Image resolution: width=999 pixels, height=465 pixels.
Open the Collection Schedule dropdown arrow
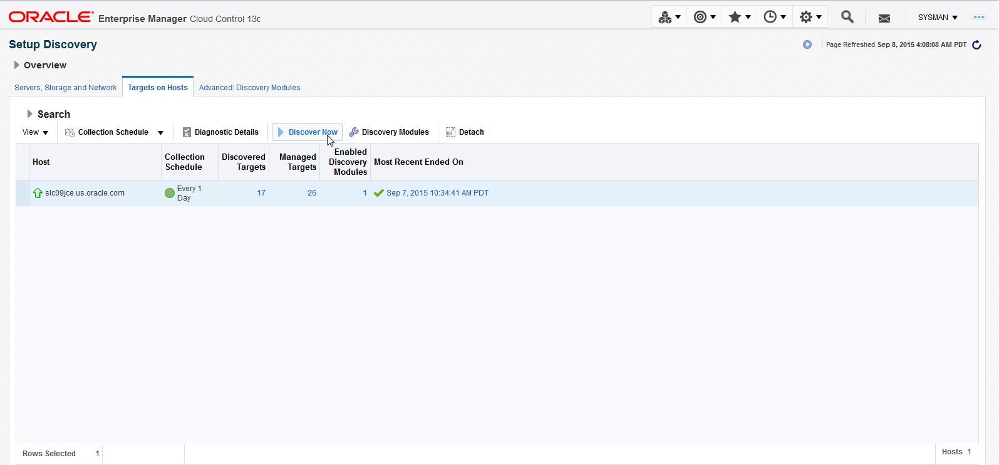tap(161, 133)
